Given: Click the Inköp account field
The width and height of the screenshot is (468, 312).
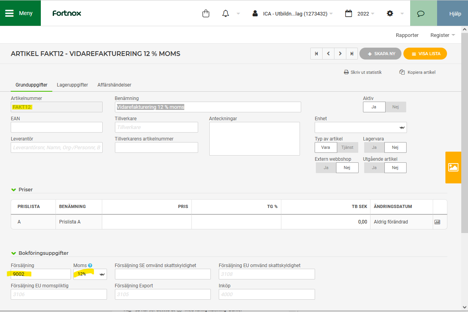Looking at the screenshot, I should 267,295.
